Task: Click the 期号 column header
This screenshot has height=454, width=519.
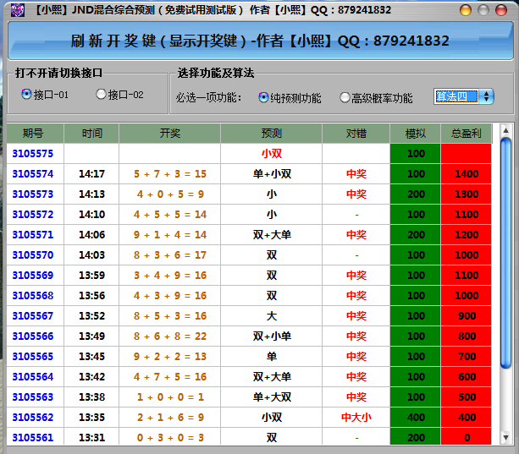Action: coord(33,134)
